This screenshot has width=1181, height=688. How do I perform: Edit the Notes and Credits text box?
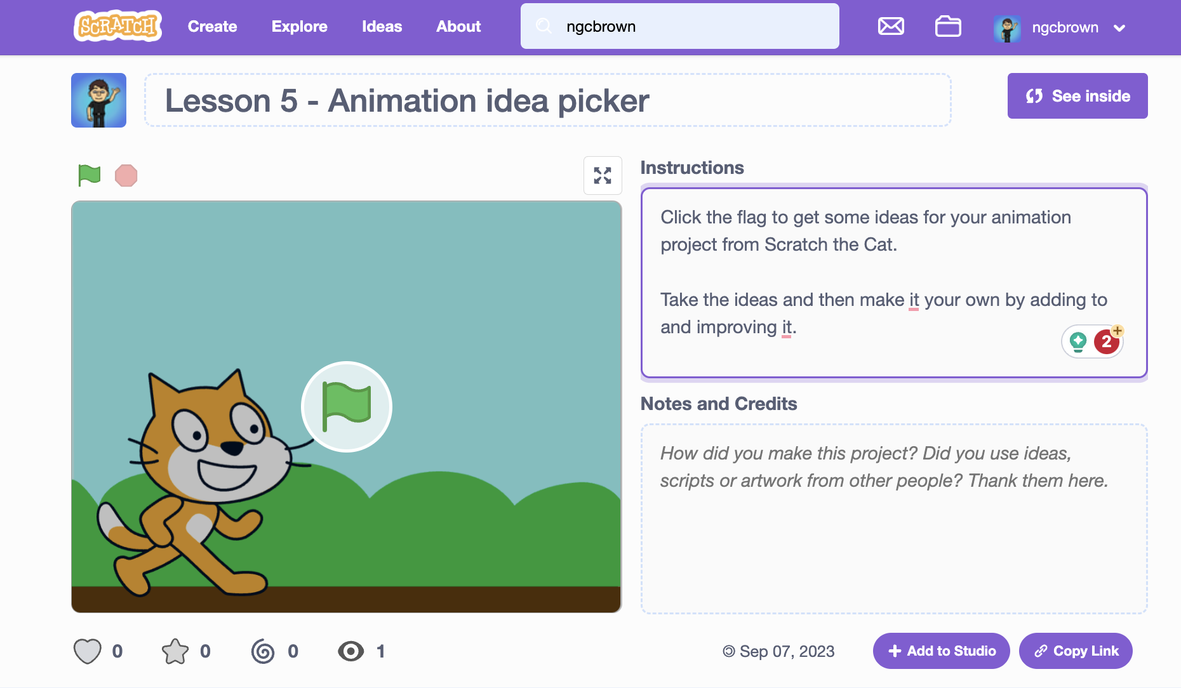pyautogui.click(x=893, y=519)
